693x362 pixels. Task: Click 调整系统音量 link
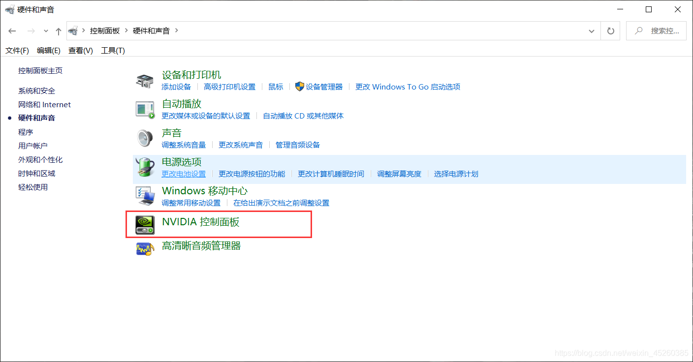pos(184,145)
